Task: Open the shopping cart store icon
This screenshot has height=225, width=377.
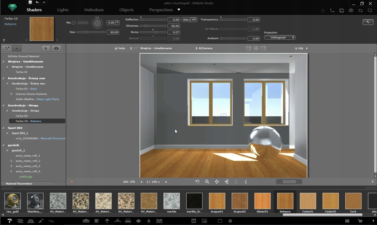Action: tap(360, 221)
